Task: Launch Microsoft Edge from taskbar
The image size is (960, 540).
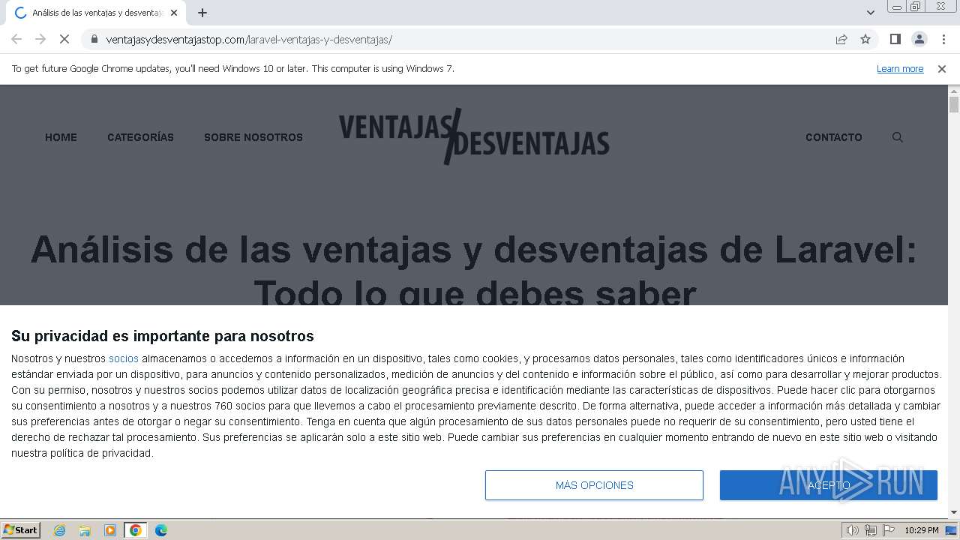Action: click(x=161, y=530)
